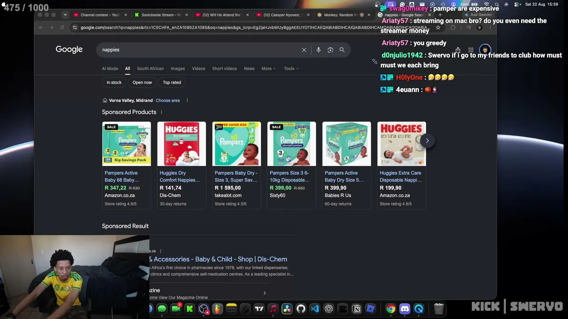Image resolution: width=568 pixels, height=319 pixels.
Task: Launch Apple Music from the dock
Action: pos(273,309)
